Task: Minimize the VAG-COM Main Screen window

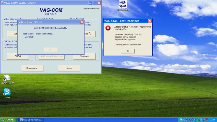Action: [x=90, y=3]
